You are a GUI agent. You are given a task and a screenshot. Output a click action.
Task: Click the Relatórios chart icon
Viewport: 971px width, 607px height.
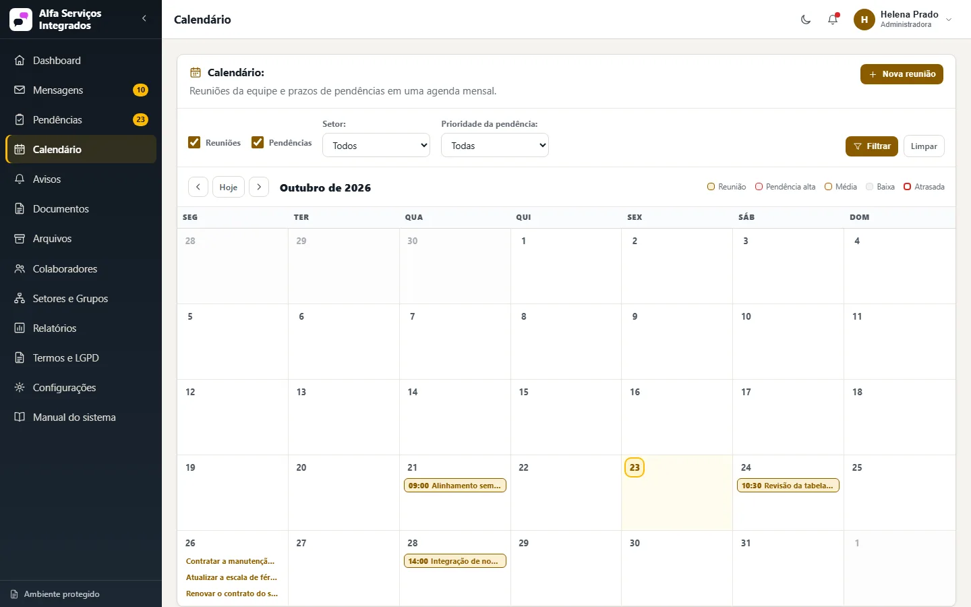click(x=20, y=328)
